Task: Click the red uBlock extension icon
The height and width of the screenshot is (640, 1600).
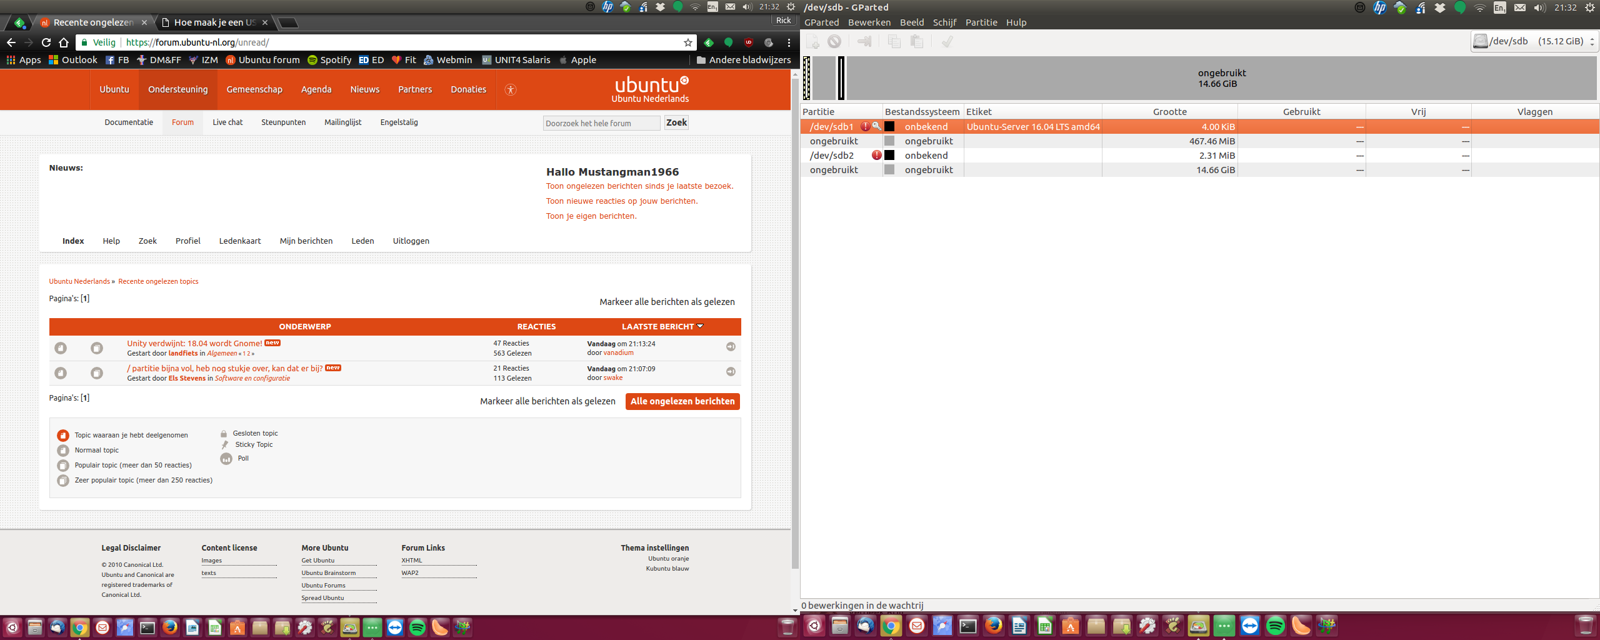Action: [749, 42]
